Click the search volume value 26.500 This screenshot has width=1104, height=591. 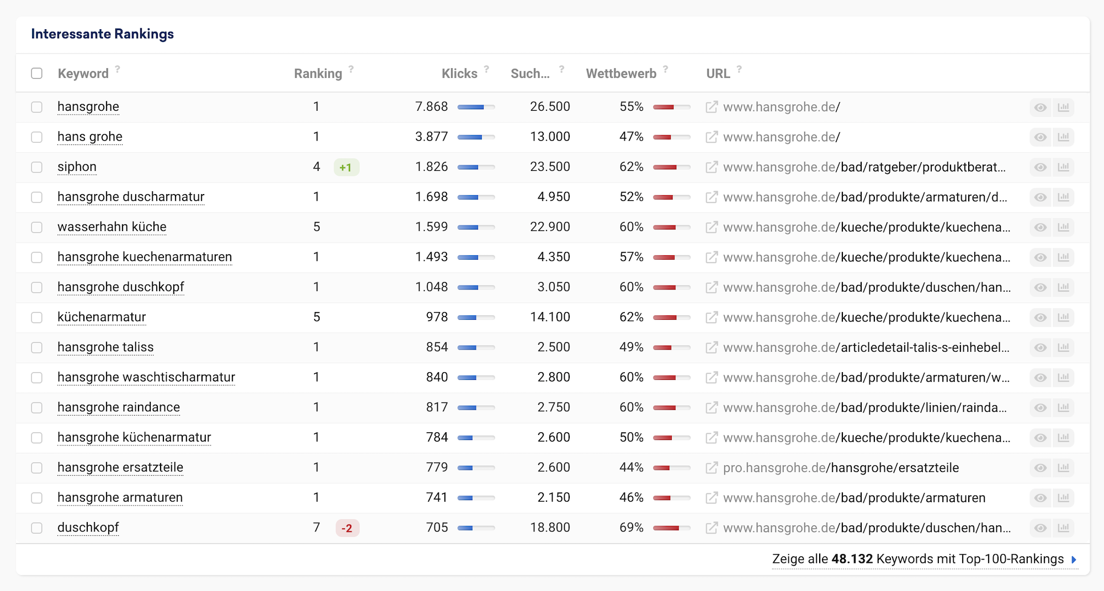pos(550,107)
